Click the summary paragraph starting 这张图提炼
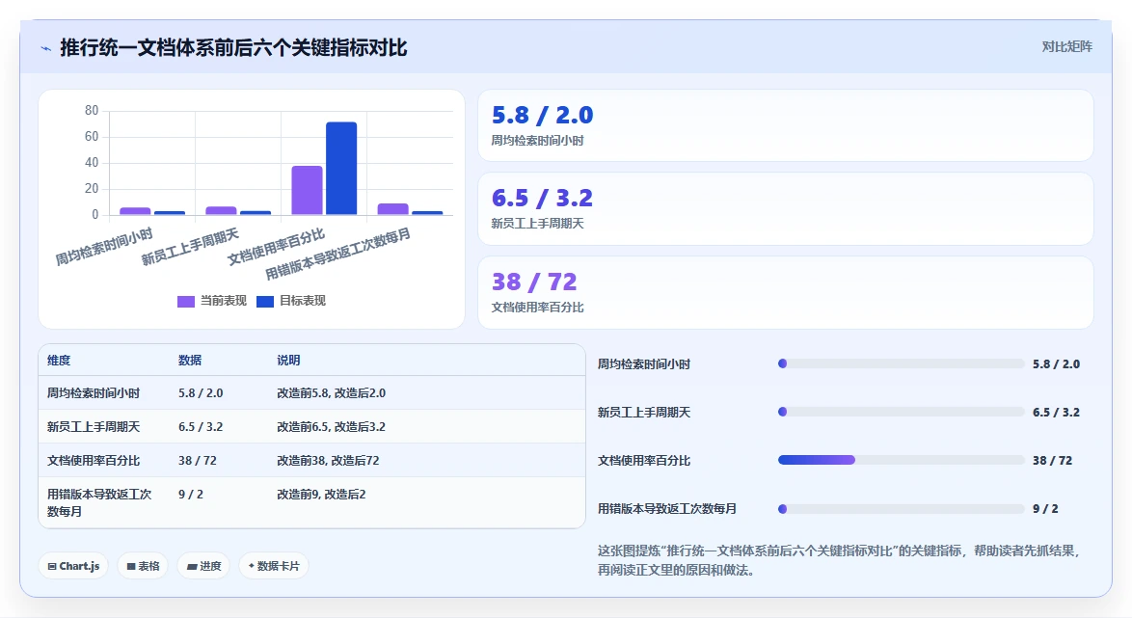The image size is (1132, 618). tap(840, 560)
